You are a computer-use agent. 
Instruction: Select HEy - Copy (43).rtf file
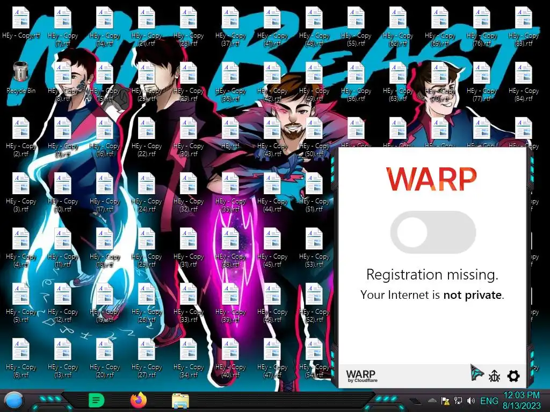coord(272,137)
